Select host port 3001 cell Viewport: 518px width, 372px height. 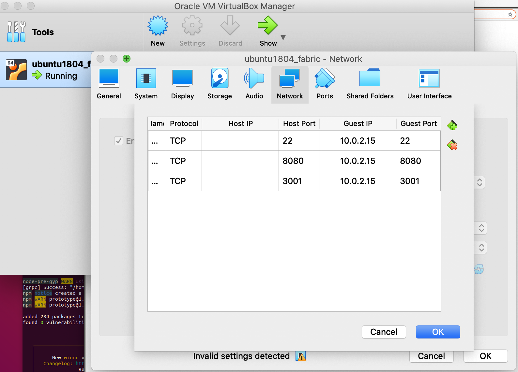299,181
